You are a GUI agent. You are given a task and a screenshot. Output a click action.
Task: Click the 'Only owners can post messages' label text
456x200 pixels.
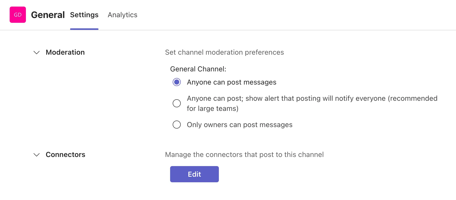click(239, 125)
